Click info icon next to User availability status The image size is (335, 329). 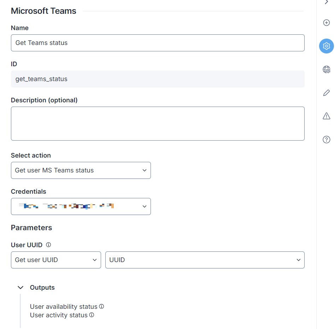(101, 306)
